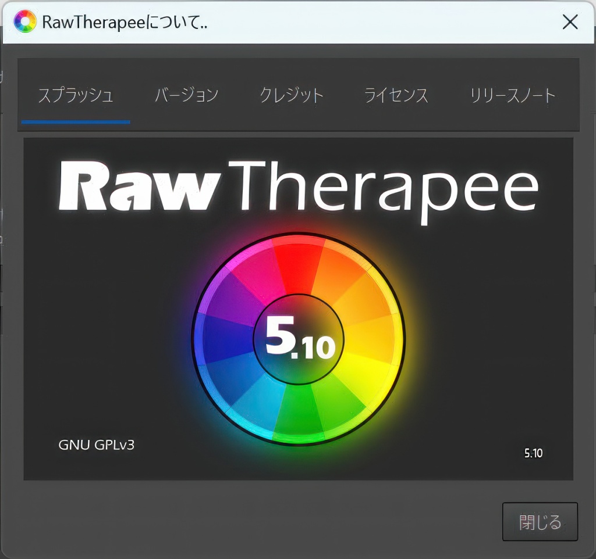Image resolution: width=596 pixels, height=559 pixels.
Task: Click the GNU GPLv3 text on splash
Action: pos(96,445)
